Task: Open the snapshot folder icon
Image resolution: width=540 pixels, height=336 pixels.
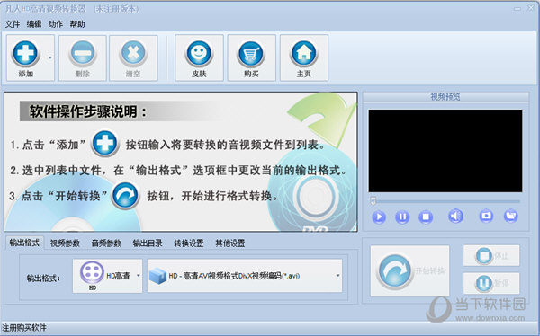Action: click(x=510, y=216)
